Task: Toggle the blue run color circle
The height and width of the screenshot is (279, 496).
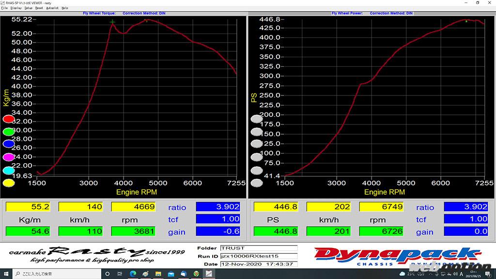Action: tap(9, 144)
